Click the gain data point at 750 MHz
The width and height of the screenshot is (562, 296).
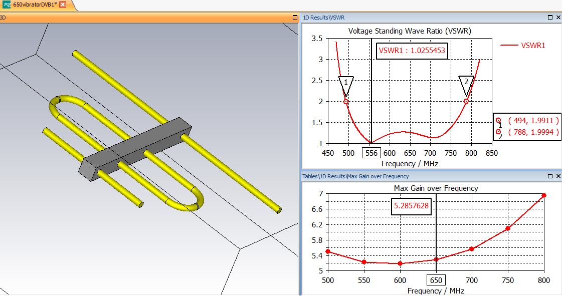[508, 228]
